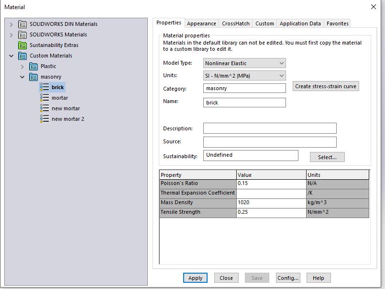This screenshot has width=385, height=289.
Task: Click the Close button
Action: coord(226,278)
